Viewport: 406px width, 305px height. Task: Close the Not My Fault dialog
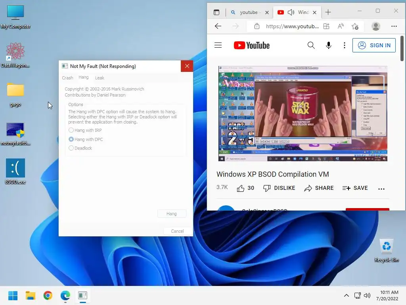187,66
